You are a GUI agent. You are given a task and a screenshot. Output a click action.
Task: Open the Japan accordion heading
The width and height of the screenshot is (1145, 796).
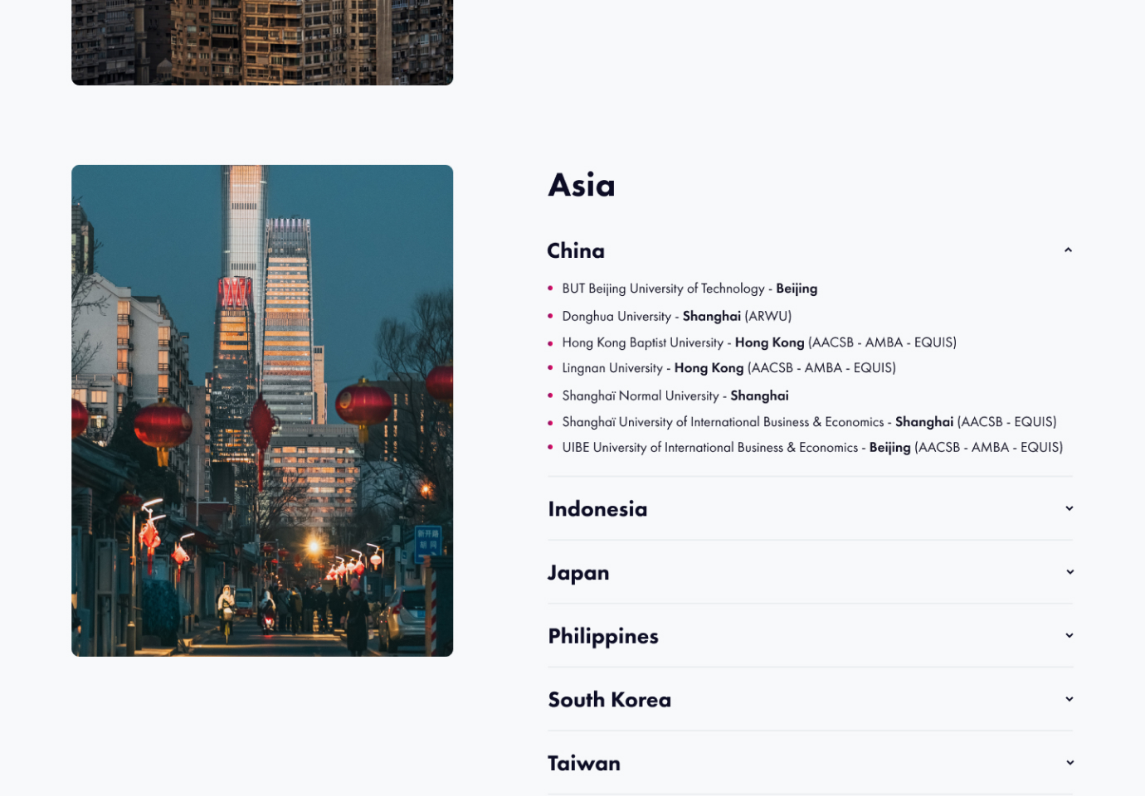coord(578,573)
